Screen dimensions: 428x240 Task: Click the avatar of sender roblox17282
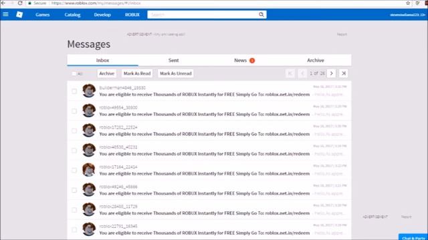pyautogui.click(x=89, y=131)
